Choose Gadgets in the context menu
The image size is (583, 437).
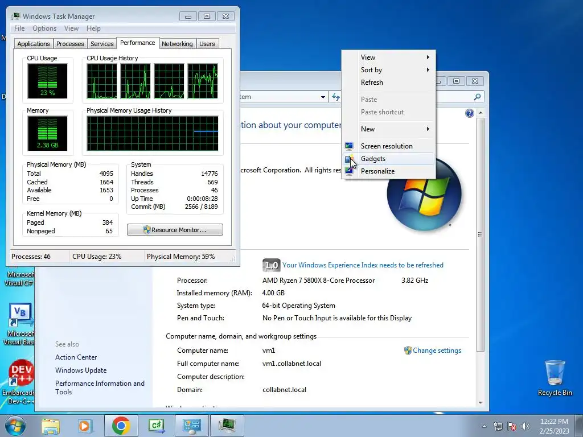(x=388, y=159)
